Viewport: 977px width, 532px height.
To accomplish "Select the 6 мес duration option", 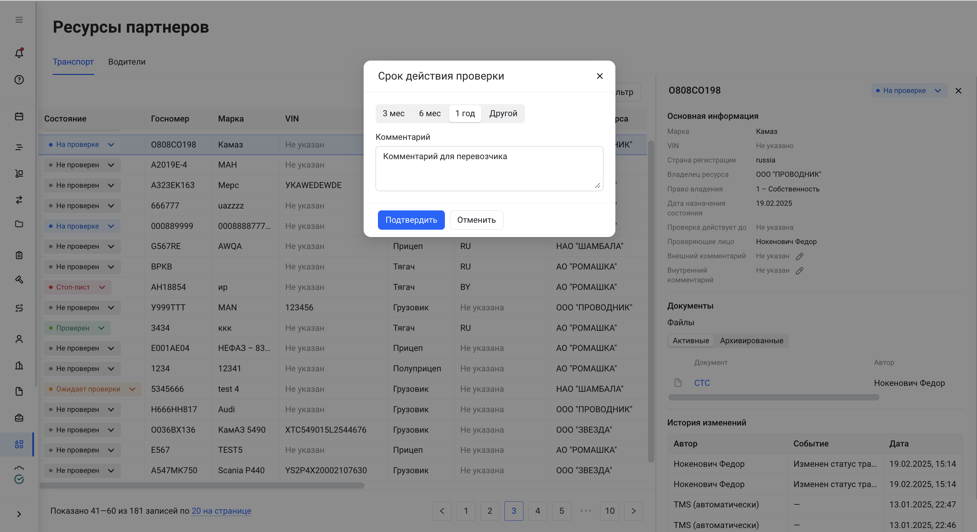I will pyautogui.click(x=429, y=114).
